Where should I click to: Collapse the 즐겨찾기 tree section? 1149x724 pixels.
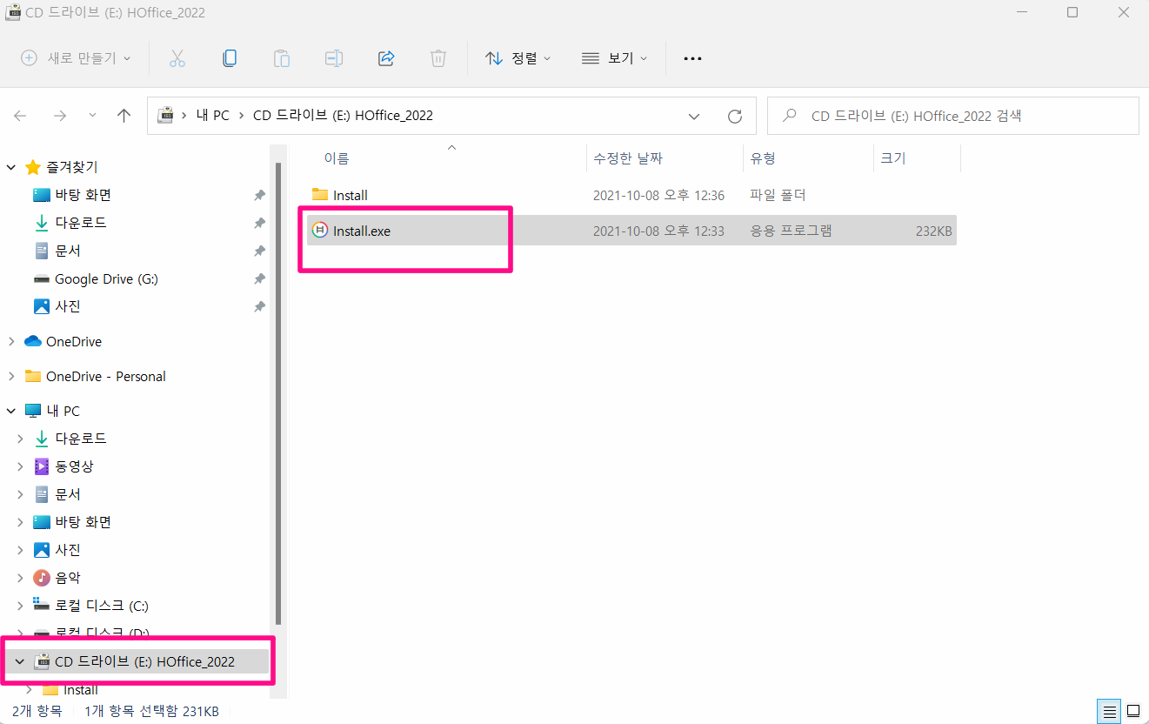[11, 167]
